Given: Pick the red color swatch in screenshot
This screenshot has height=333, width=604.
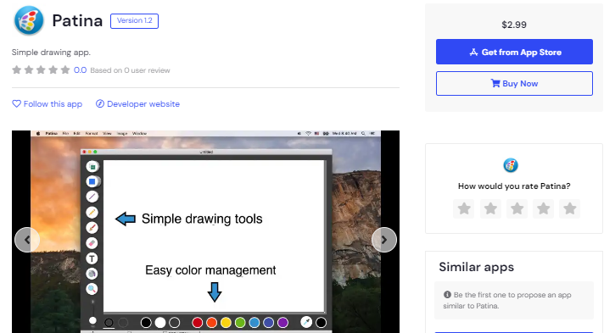Looking at the screenshot, I should 197,323.
